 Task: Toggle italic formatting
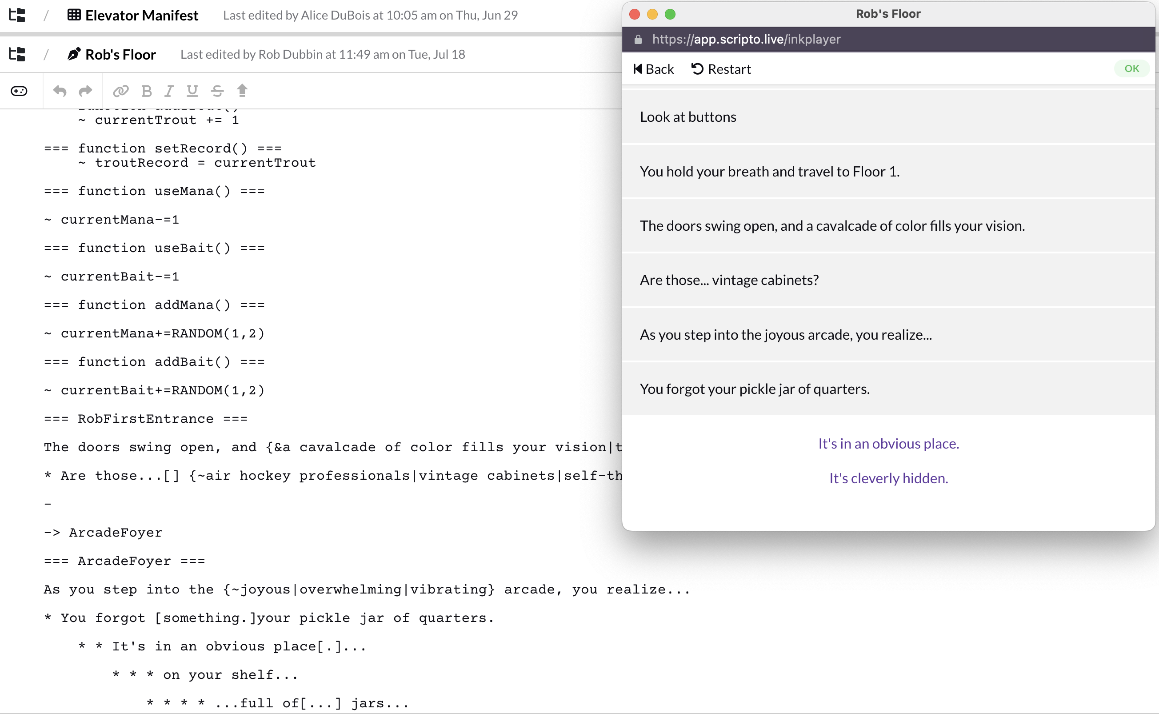pos(169,91)
